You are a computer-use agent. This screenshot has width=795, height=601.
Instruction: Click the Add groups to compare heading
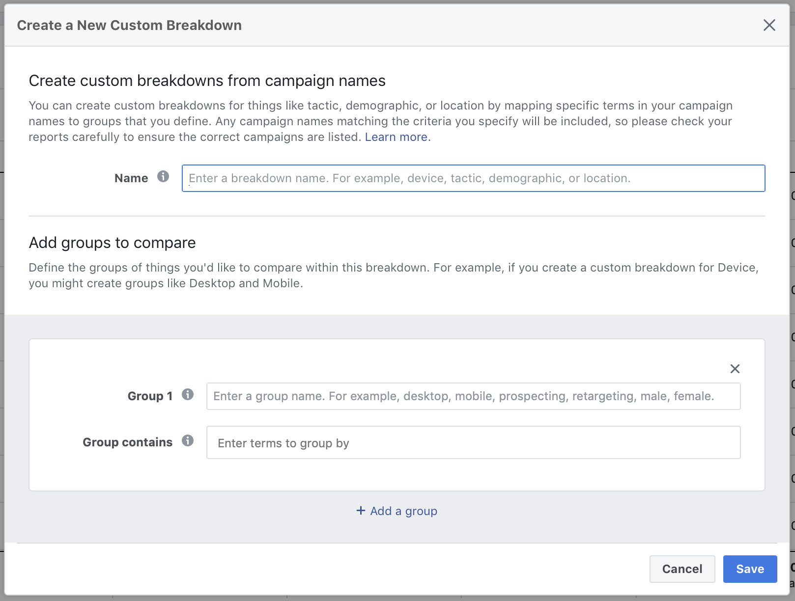tap(112, 243)
